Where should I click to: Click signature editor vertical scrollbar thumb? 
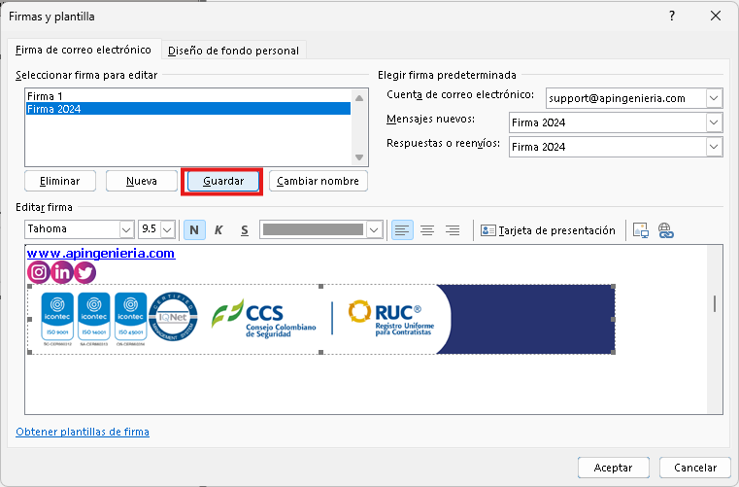coord(715,303)
